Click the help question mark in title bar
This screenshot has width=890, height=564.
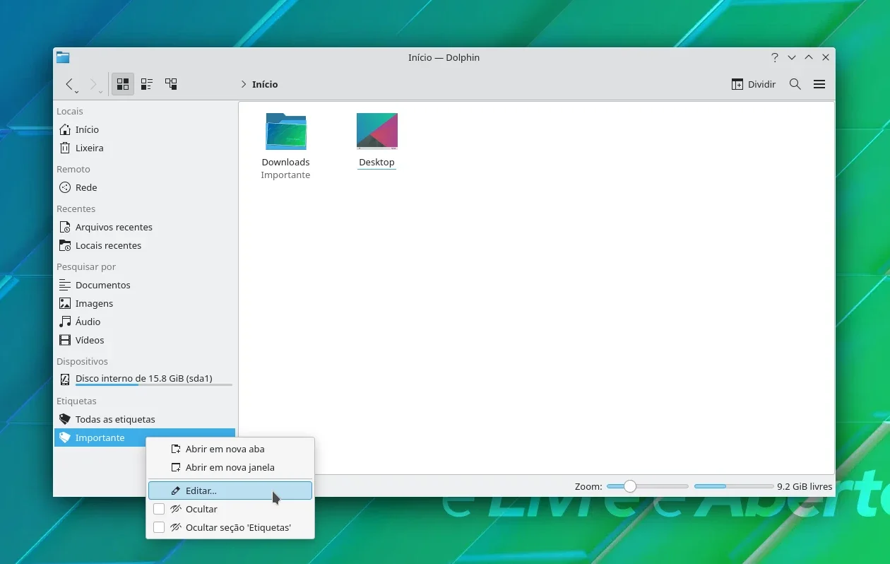point(775,57)
